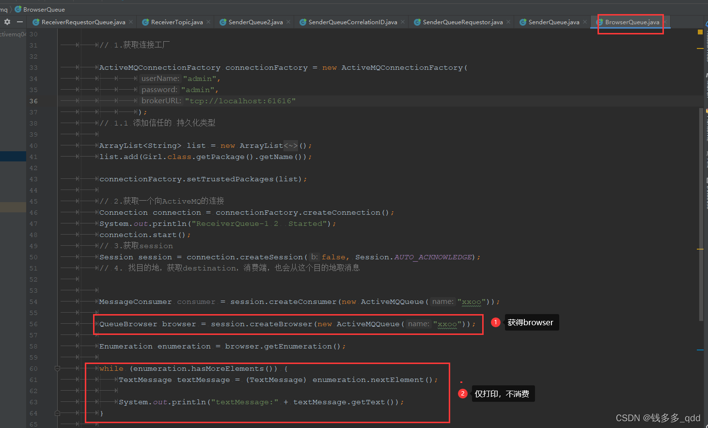Viewport: 708px width, 428px height.
Task: Hide the project panel with the minus icon
Action: (x=20, y=22)
